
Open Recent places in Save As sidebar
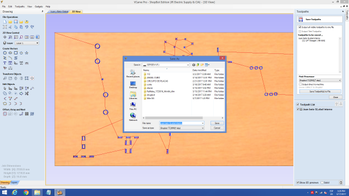[133, 73]
